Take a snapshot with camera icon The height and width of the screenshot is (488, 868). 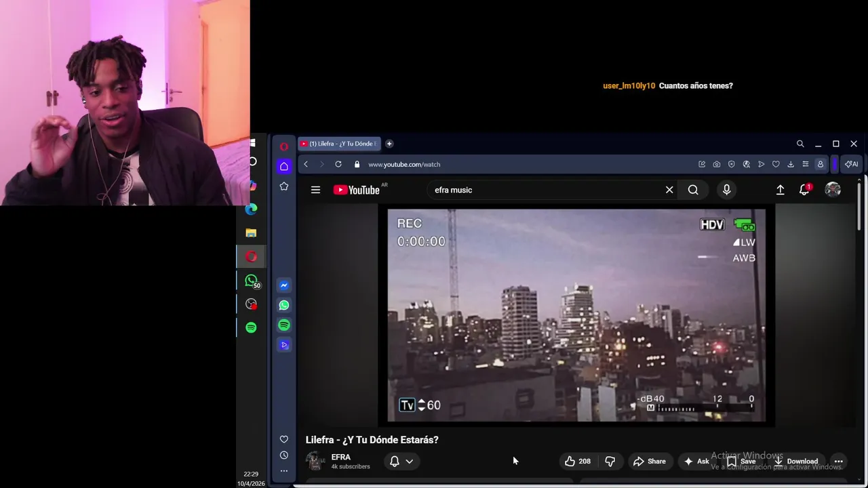pyautogui.click(x=717, y=164)
